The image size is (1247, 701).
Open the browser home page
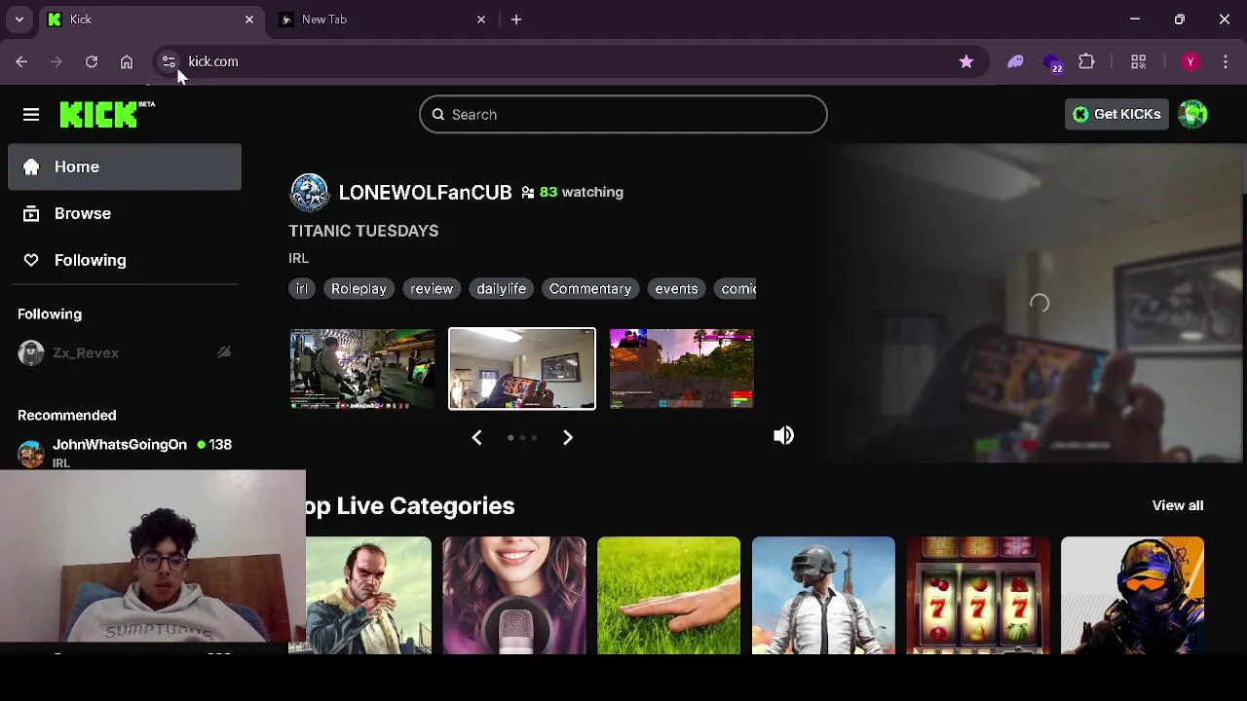127,61
